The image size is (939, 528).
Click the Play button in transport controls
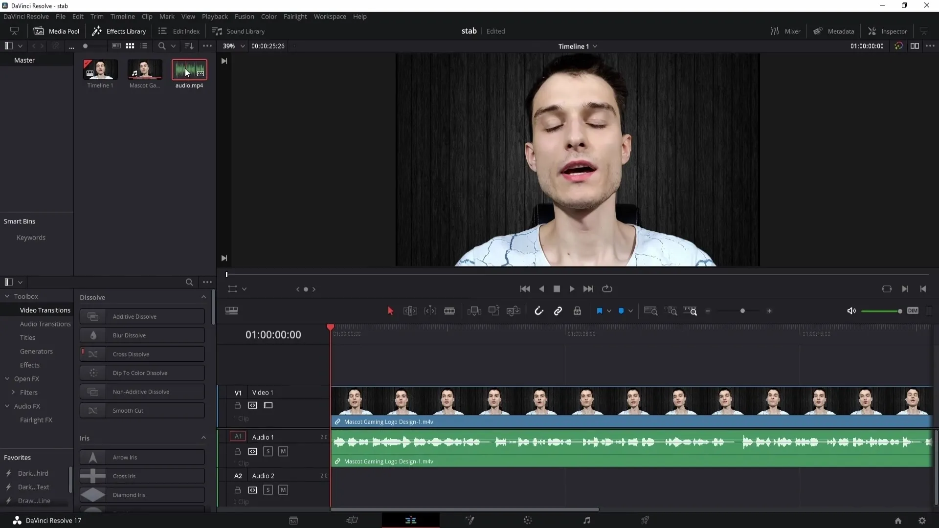[x=572, y=289]
